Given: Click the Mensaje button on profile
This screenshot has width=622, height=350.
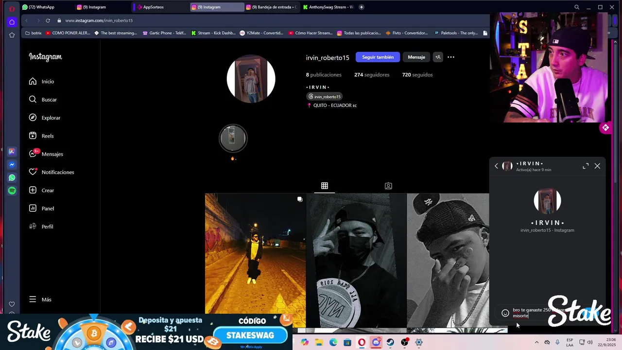Looking at the screenshot, I should tap(416, 57).
